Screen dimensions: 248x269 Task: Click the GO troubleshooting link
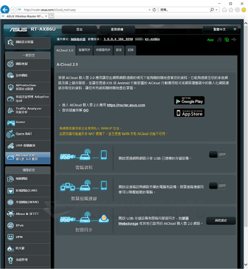click(x=86, y=111)
